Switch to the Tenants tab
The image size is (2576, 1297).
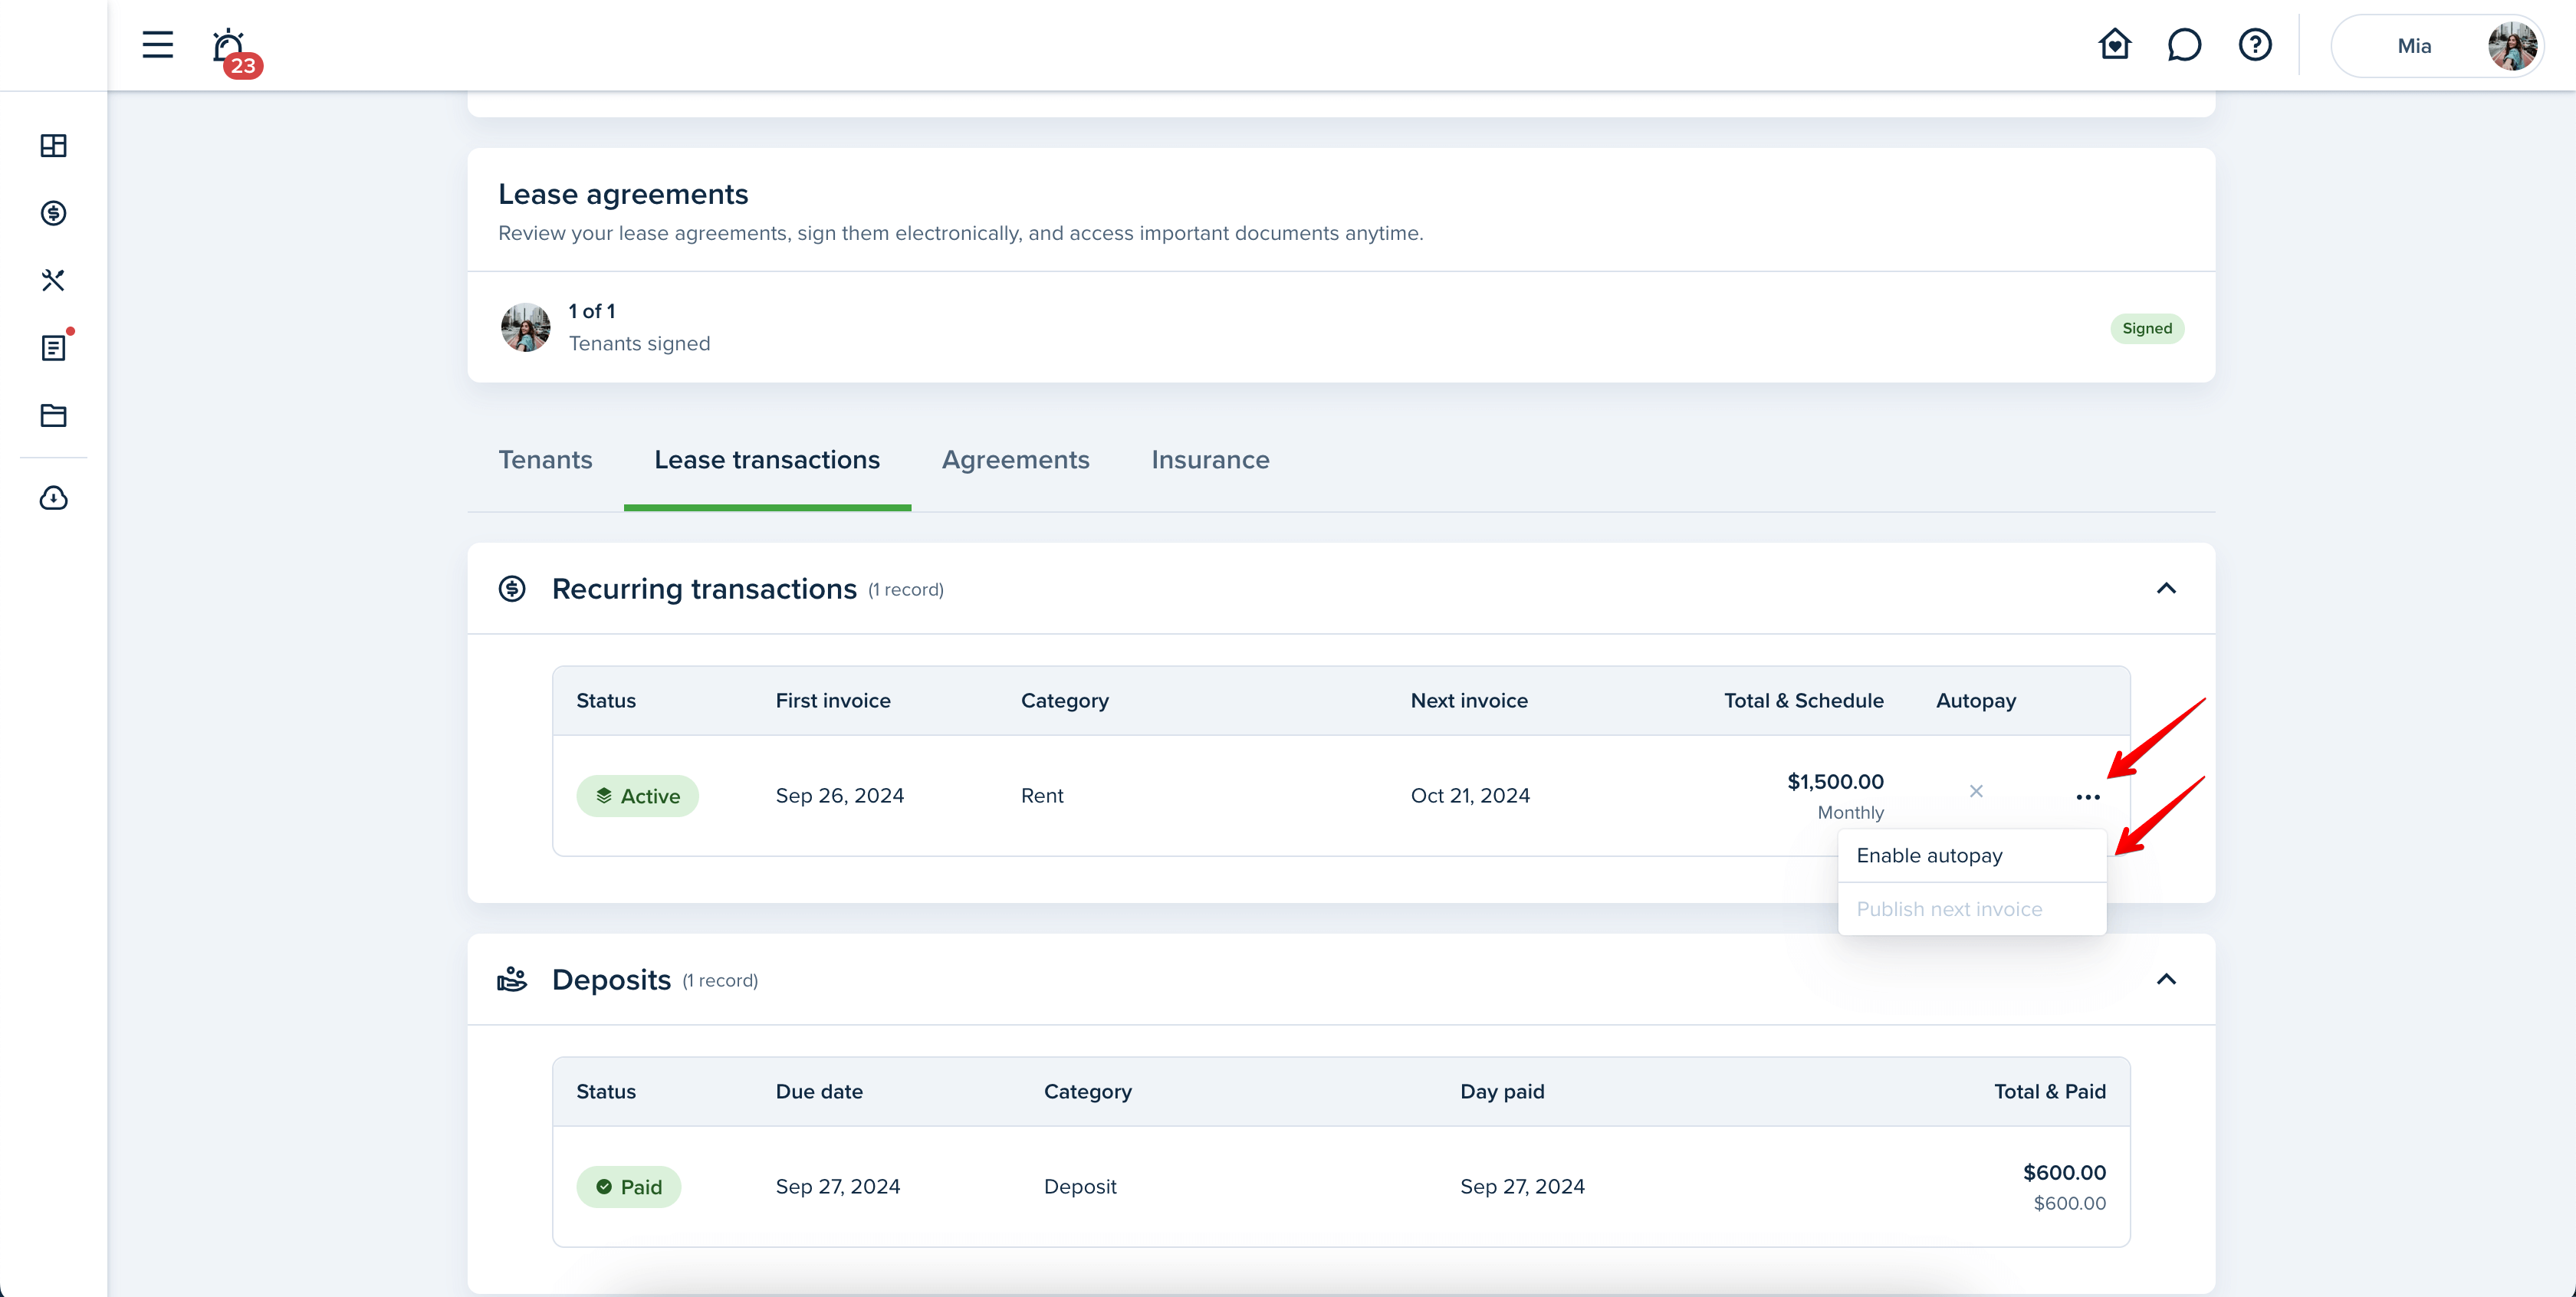545,460
